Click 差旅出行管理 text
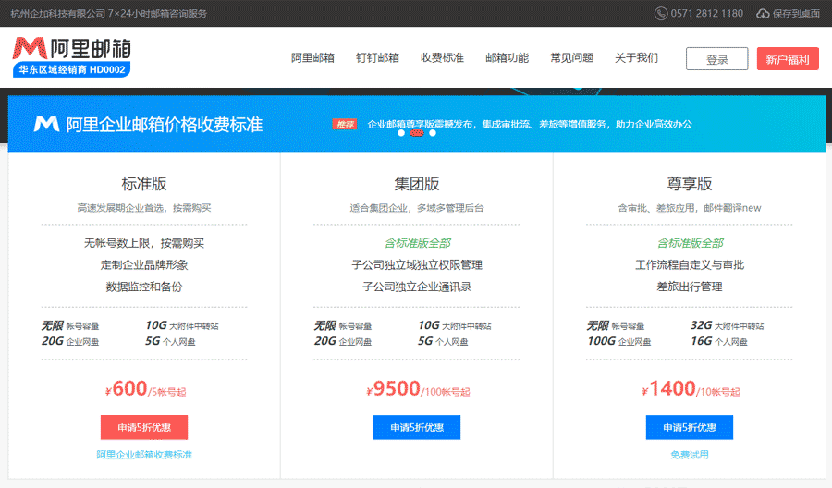The width and height of the screenshot is (832, 488). (690, 287)
